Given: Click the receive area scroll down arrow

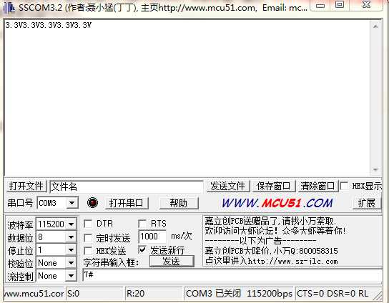Looking at the screenshot, I should [x=375, y=169].
